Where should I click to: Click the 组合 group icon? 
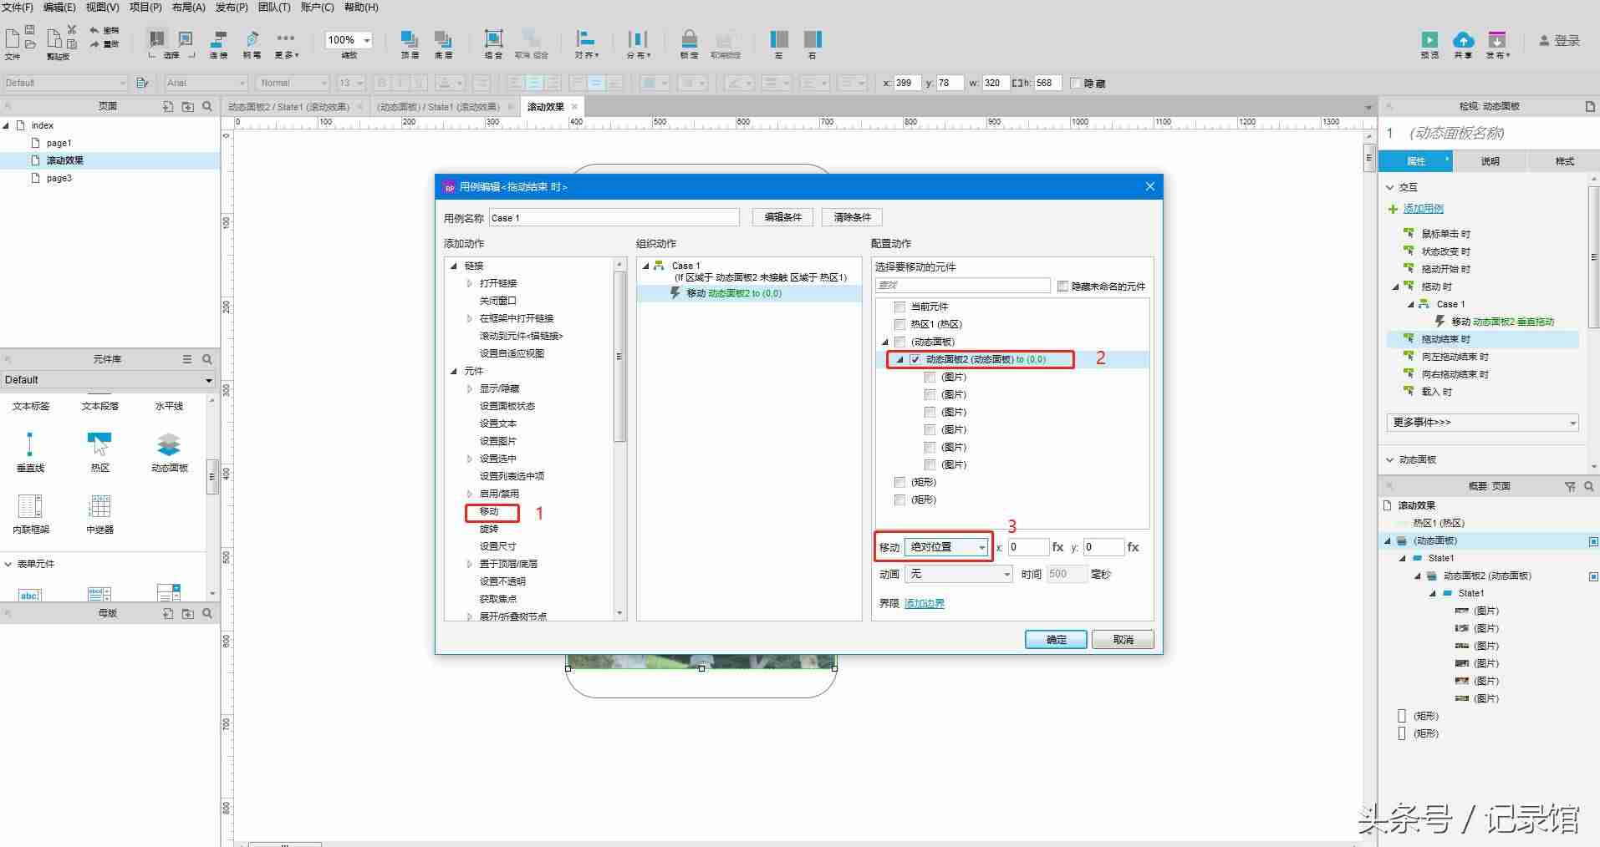click(493, 38)
